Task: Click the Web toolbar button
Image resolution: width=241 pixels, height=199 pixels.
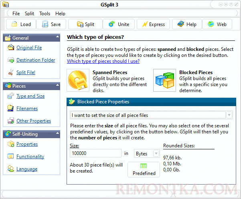Action: click(x=217, y=24)
